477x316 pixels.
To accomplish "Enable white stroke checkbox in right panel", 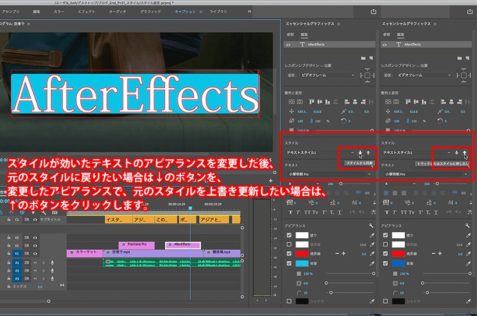I will [386, 245].
